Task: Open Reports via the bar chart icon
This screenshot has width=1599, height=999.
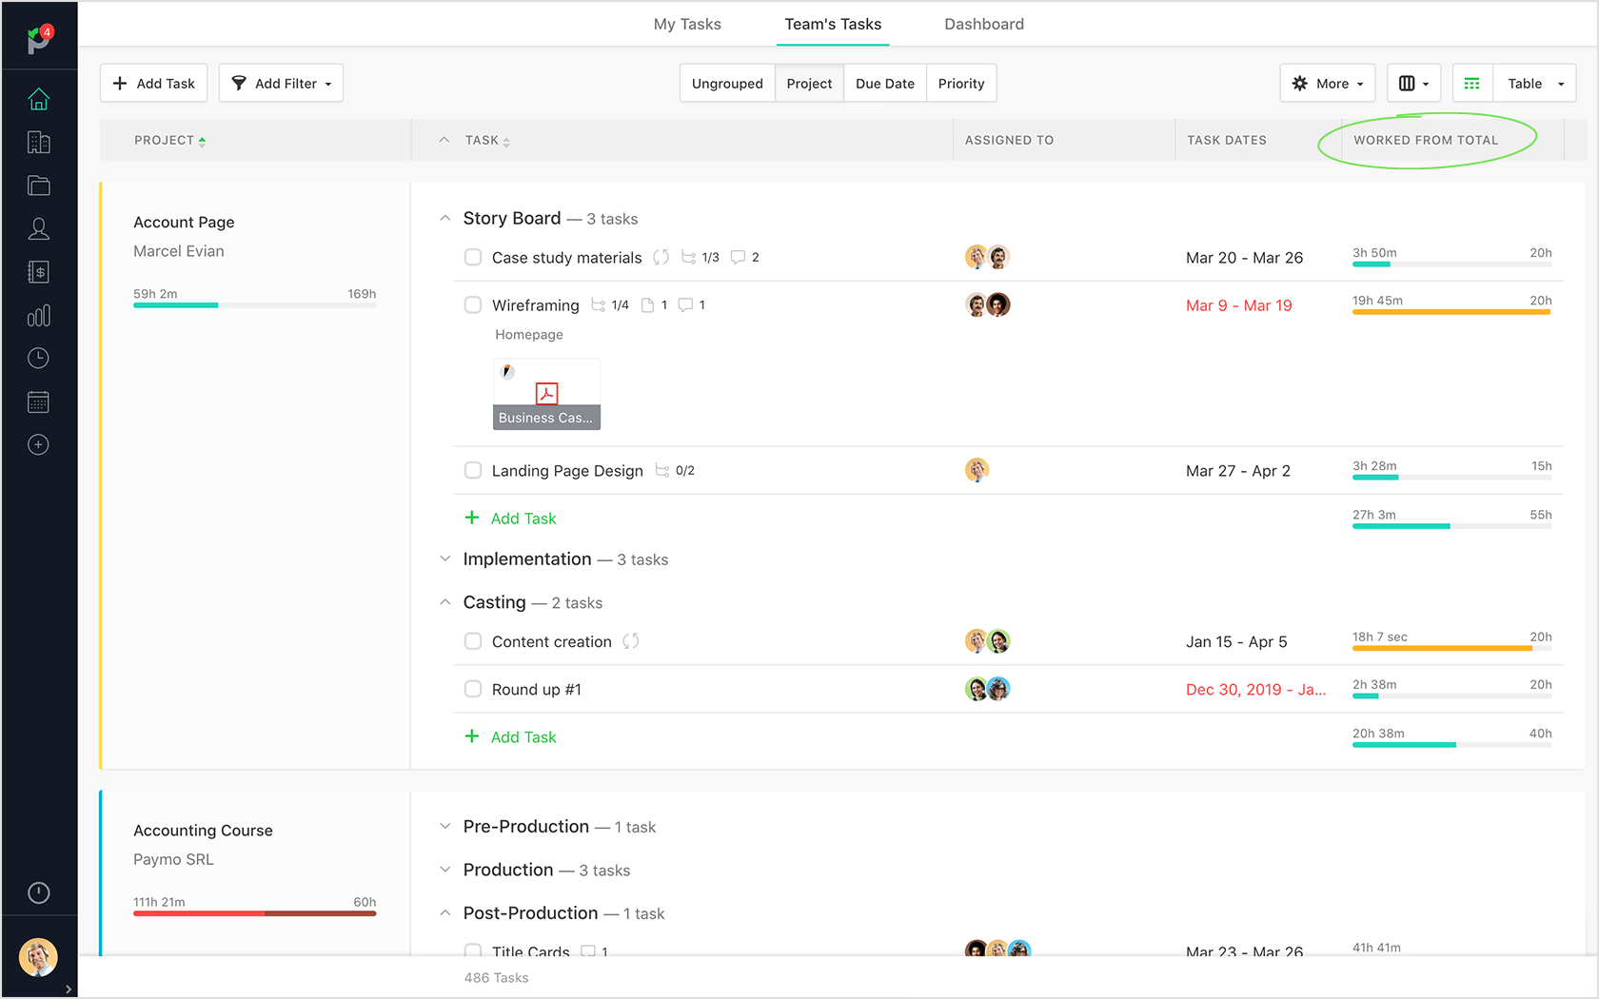Action: 38,315
